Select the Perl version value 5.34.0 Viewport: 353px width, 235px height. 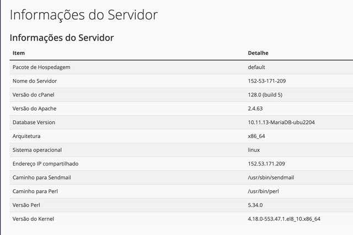coord(255,205)
